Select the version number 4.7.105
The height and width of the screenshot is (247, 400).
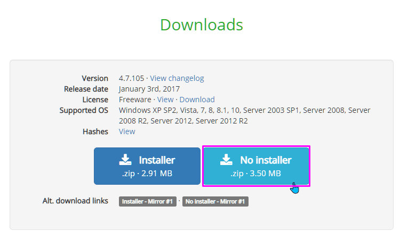pyautogui.click(x=131, y=78)
